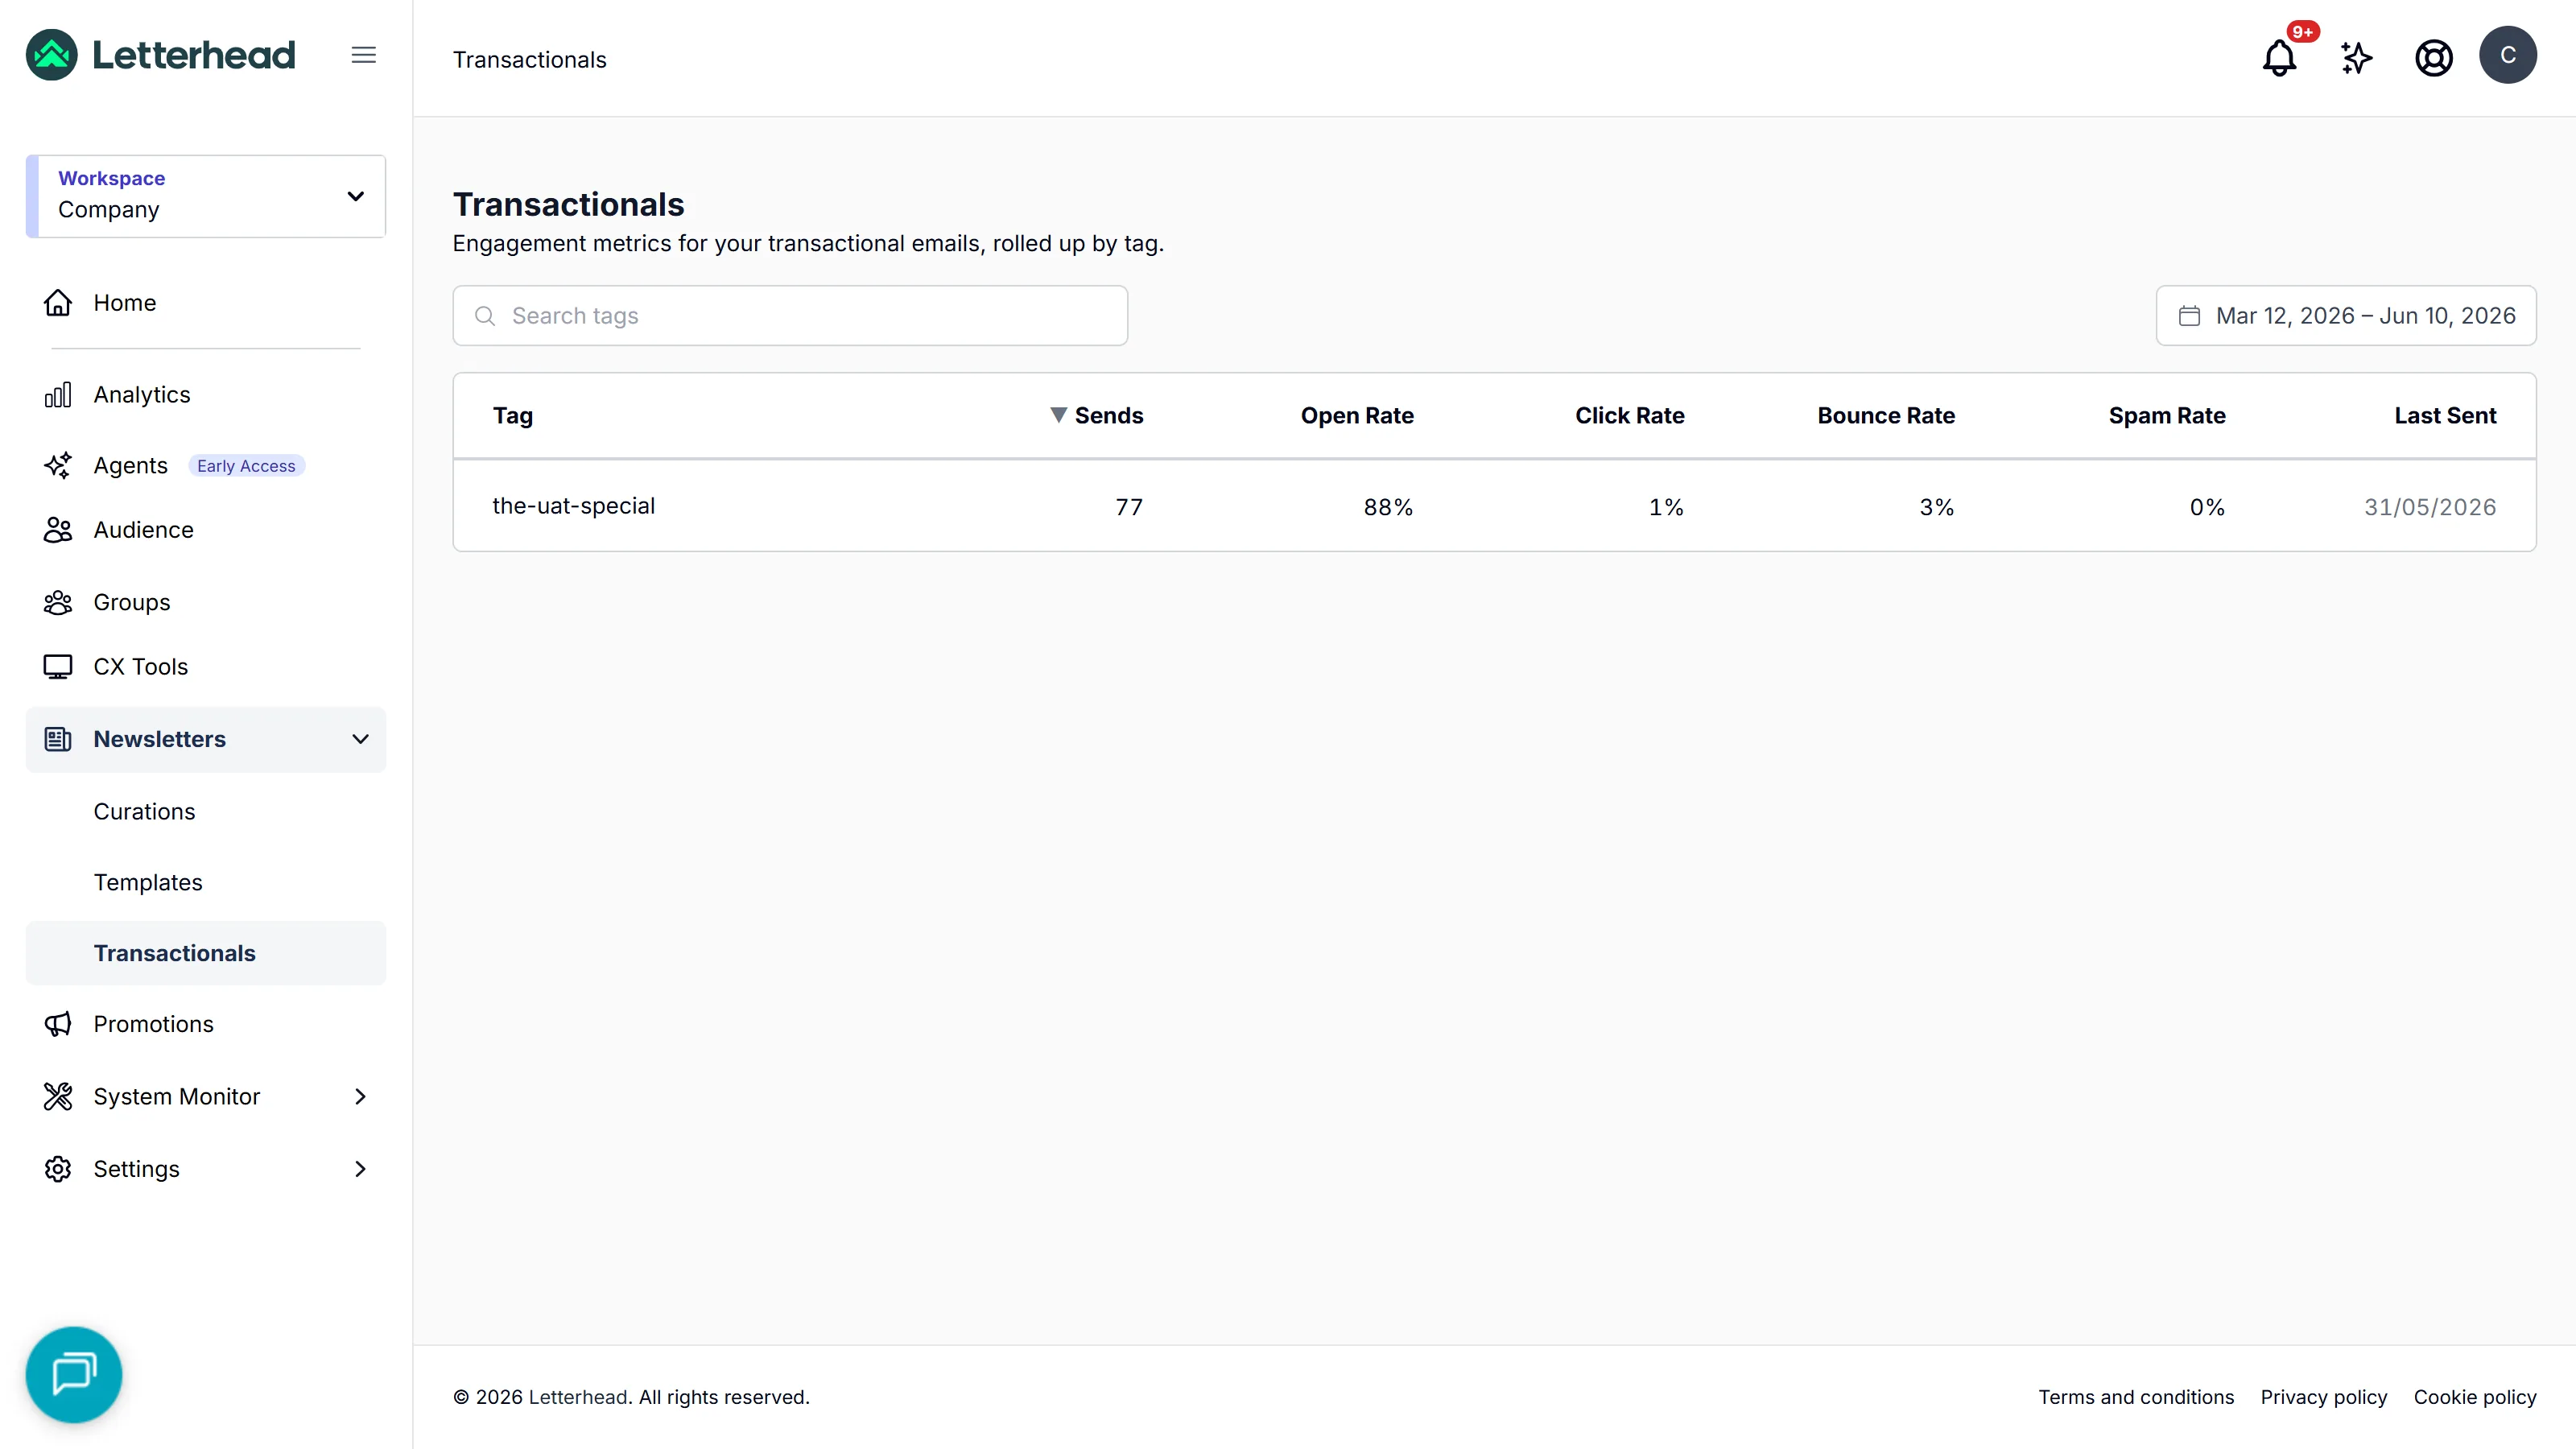Screen dimensions: 2576x1449
Task: Expand the Settings chevron
Action: point(361,1170)
